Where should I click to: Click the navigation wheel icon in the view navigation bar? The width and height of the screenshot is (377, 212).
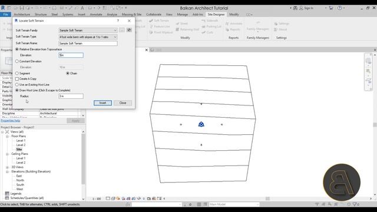coord(368,61)
